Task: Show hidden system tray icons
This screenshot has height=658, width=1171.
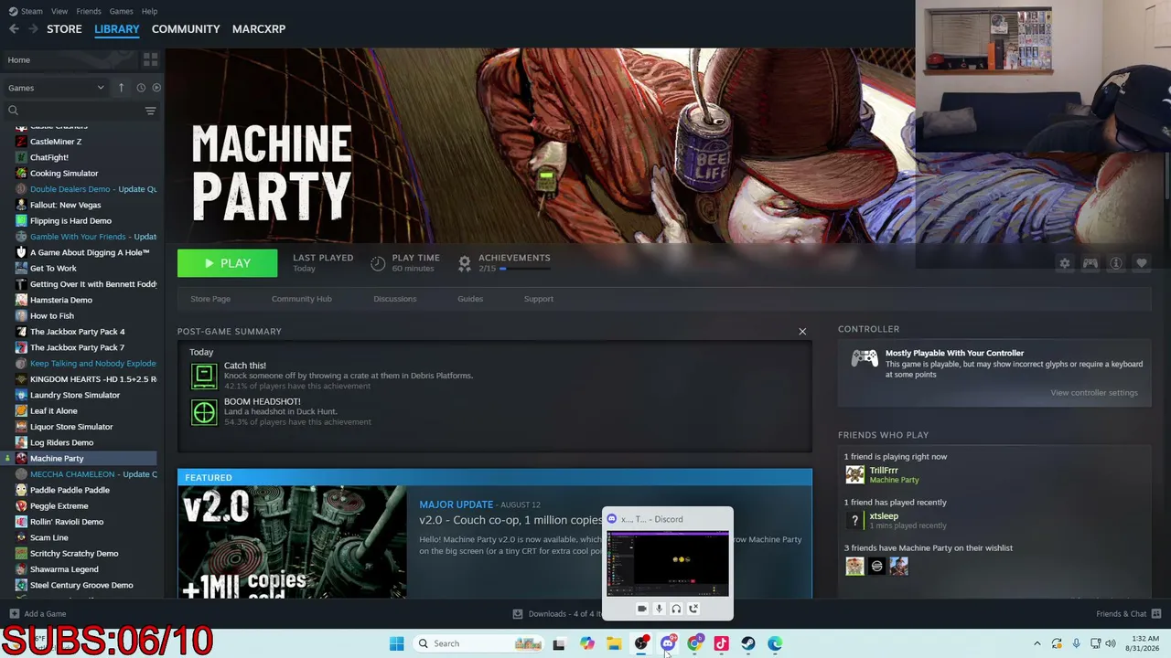Action: pos(1037,643)
